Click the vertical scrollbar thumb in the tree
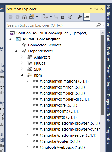Image resolution: width=112 pixels, height=152 pixels. point(103,75)
